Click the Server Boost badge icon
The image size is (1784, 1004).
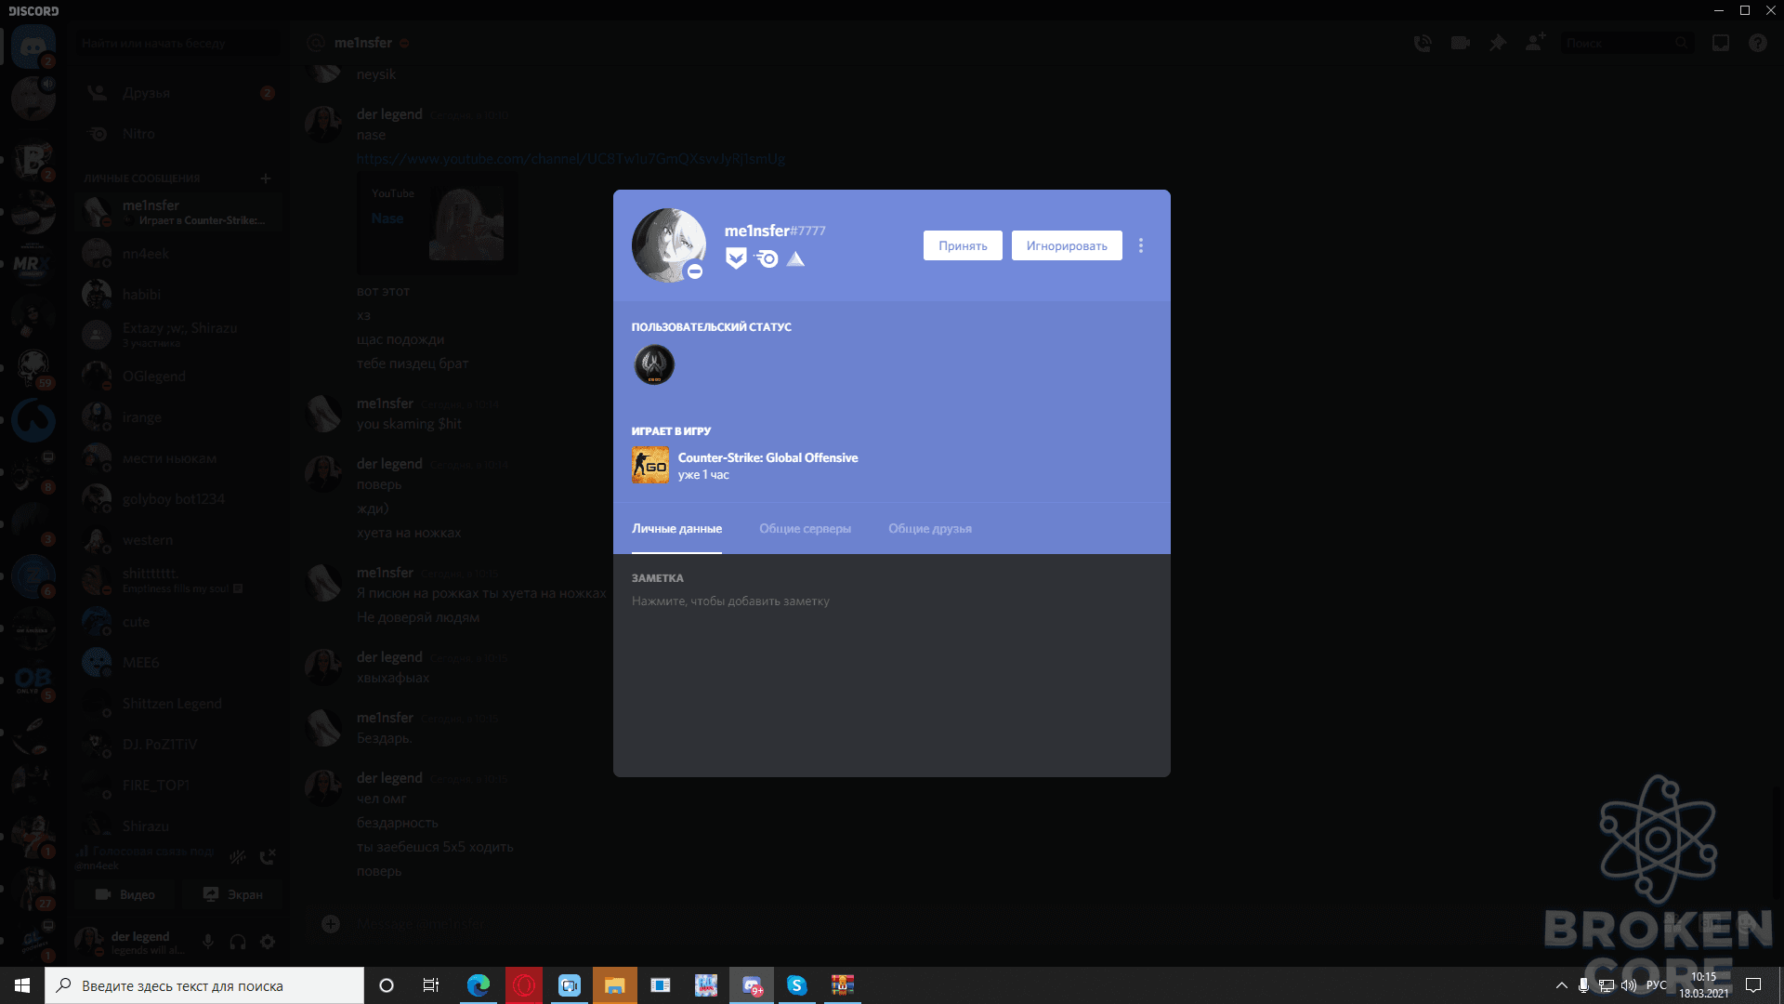pyautogui.click(x=795, y=258)
